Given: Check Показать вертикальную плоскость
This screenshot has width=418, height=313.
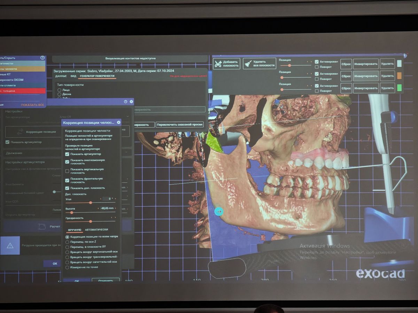Looking at the screenshot, I should (67, 171).
